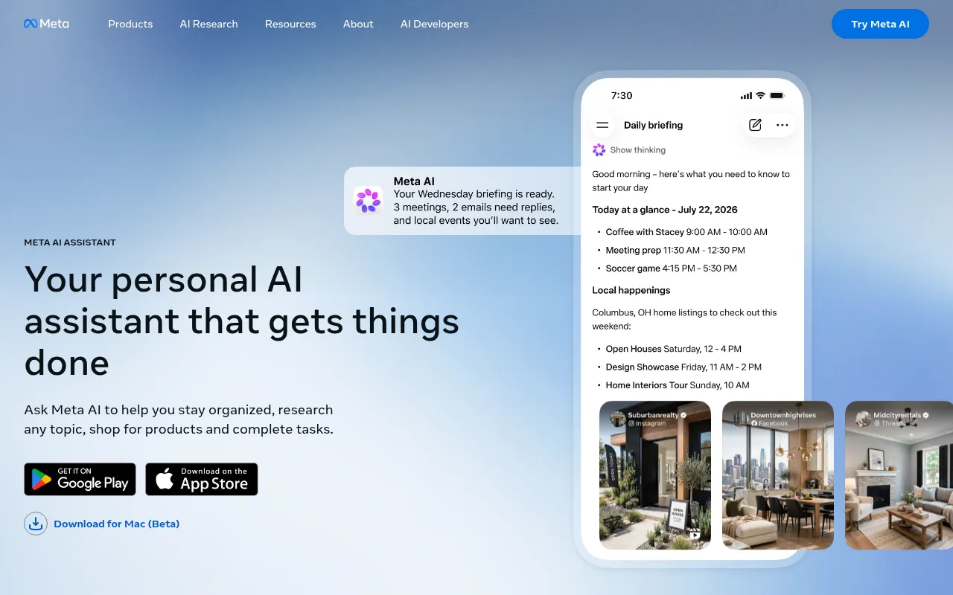
Task: Click 'Design Showcase Friday' item
Action: click(683, 367)
